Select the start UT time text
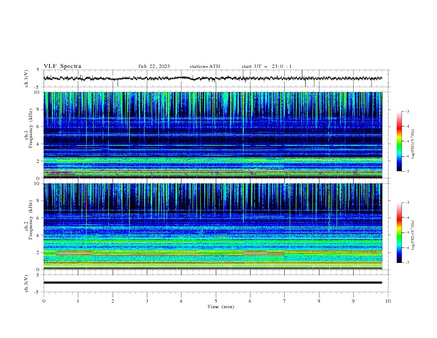Screen dimensions: 437x338 click(267, 66)
